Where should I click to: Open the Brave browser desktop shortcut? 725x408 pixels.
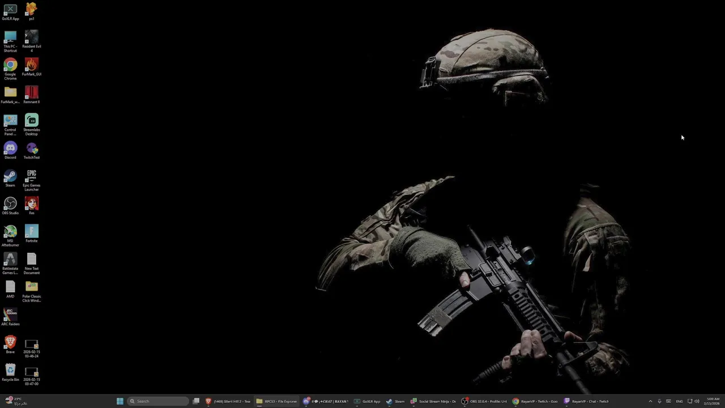coord(10,345)
